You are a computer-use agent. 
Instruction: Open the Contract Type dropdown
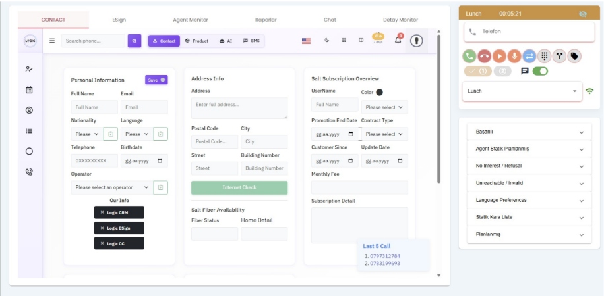tap(384, 134)
